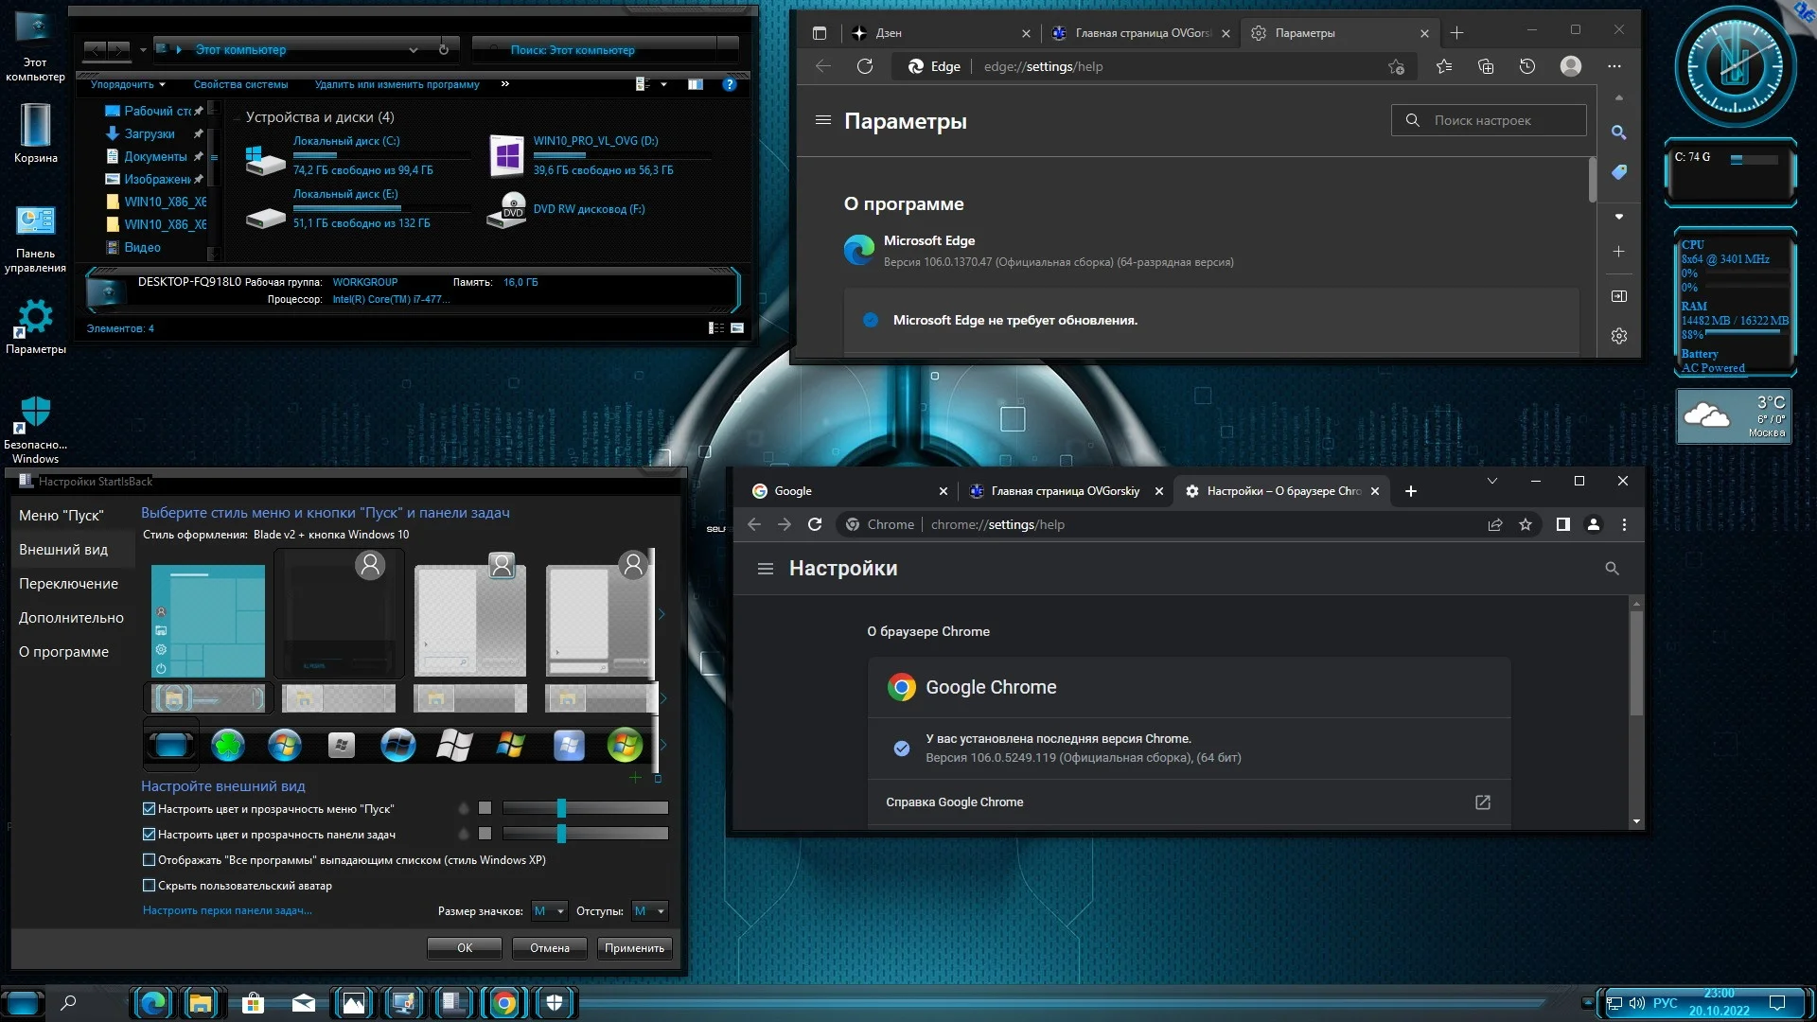Open the Переключение section in StartIsBack
The height and width of the screenshot is (1022, 1817).
click(x=68, y=584)
